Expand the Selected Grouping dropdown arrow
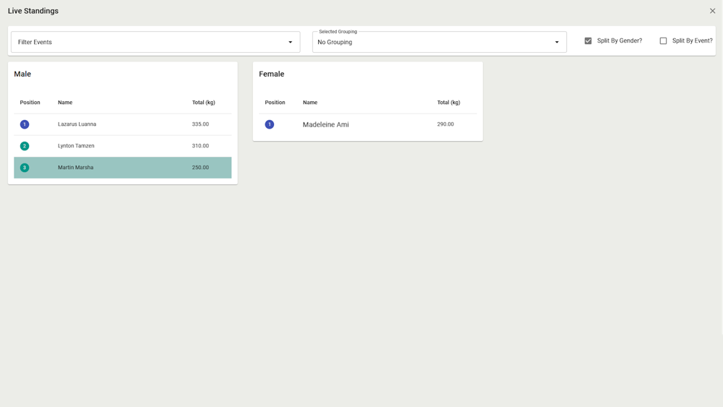The height and width of the screenshot is (407, 723). 557,42
